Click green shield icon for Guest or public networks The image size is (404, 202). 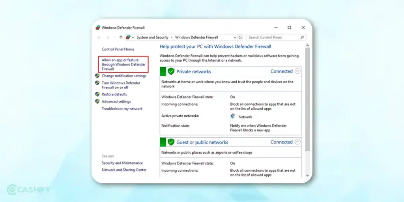tap(171, 142)
